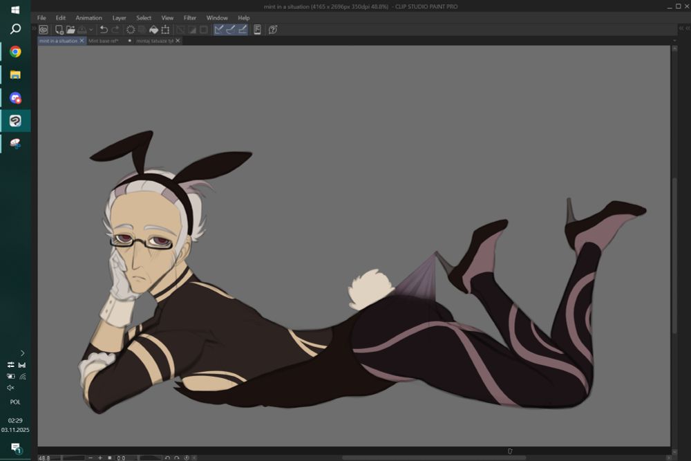Show hidden system tray icons
The width and height of the screenshot is (691, 461).
coord(22,352)
